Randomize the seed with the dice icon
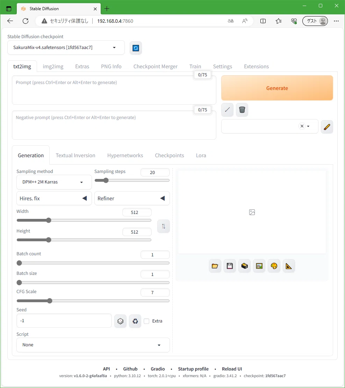 [120, 321]
